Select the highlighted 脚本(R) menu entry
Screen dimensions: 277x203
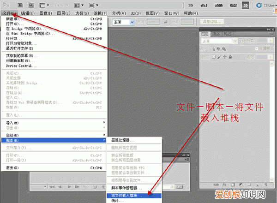[x=54, y=140]
